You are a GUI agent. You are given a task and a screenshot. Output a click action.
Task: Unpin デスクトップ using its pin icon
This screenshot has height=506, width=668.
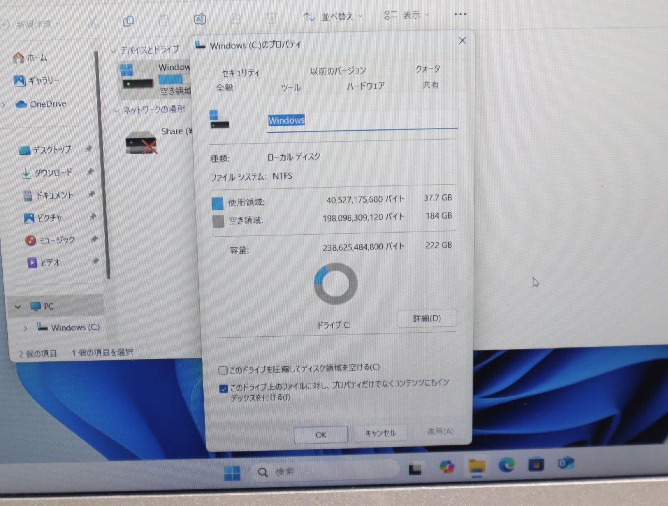[x=89, y=149]
